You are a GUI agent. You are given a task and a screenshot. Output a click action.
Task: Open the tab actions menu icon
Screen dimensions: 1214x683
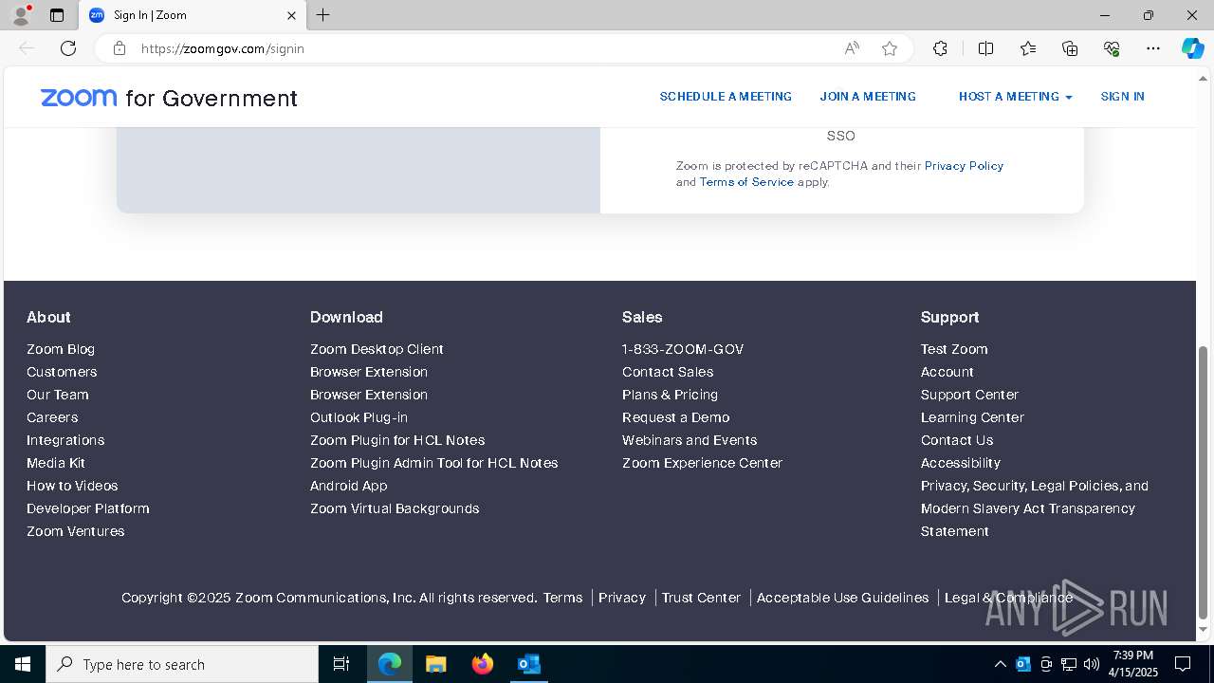tap(57, 15)
